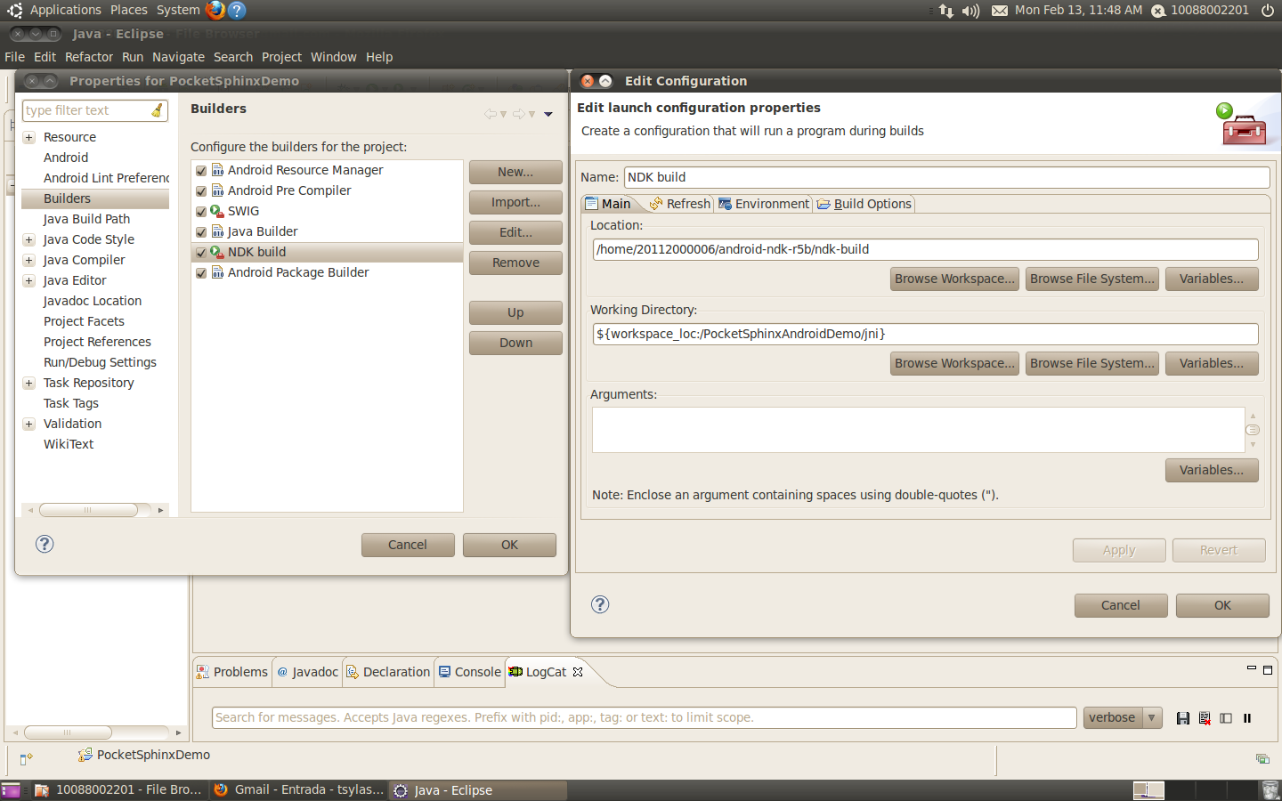This screenshot has width=1282, height=801.
Task: Save LogCat log to file
Action: (x=1183, y=718)
